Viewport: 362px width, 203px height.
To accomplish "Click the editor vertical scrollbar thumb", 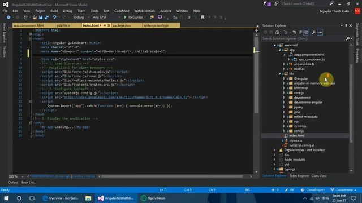I will click(256, 75).
